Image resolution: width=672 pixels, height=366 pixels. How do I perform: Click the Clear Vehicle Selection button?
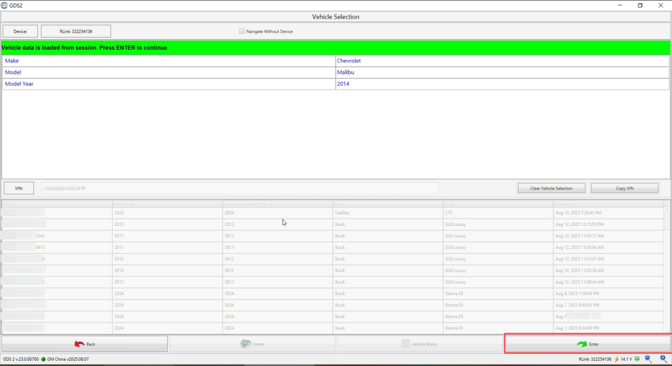coord(552,188)
